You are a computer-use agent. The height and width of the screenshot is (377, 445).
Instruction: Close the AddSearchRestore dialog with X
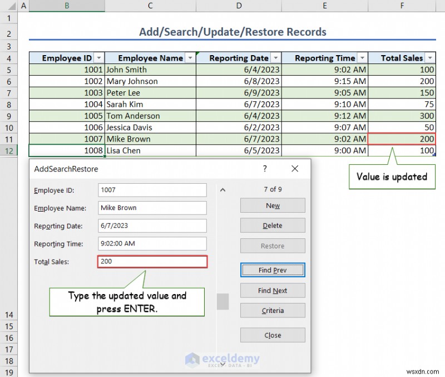click(x=295, y=169)
